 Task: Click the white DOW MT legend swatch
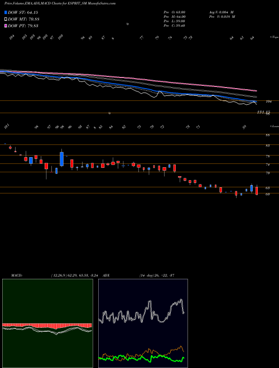(6, 20)
